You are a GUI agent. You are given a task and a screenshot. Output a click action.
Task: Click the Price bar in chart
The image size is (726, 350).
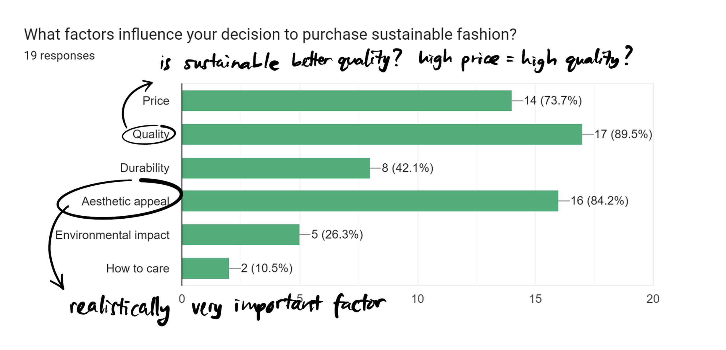coord(347,101)
